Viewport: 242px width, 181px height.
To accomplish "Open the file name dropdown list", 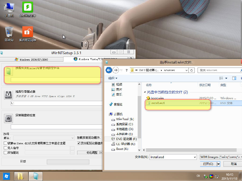I will pyautogui.click(x=195, y=157).
